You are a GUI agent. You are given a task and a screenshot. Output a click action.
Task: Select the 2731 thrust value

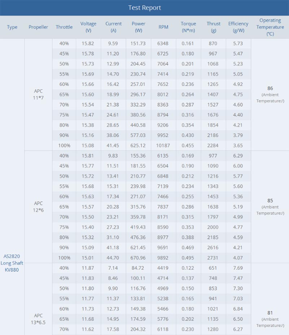[213, 258]
